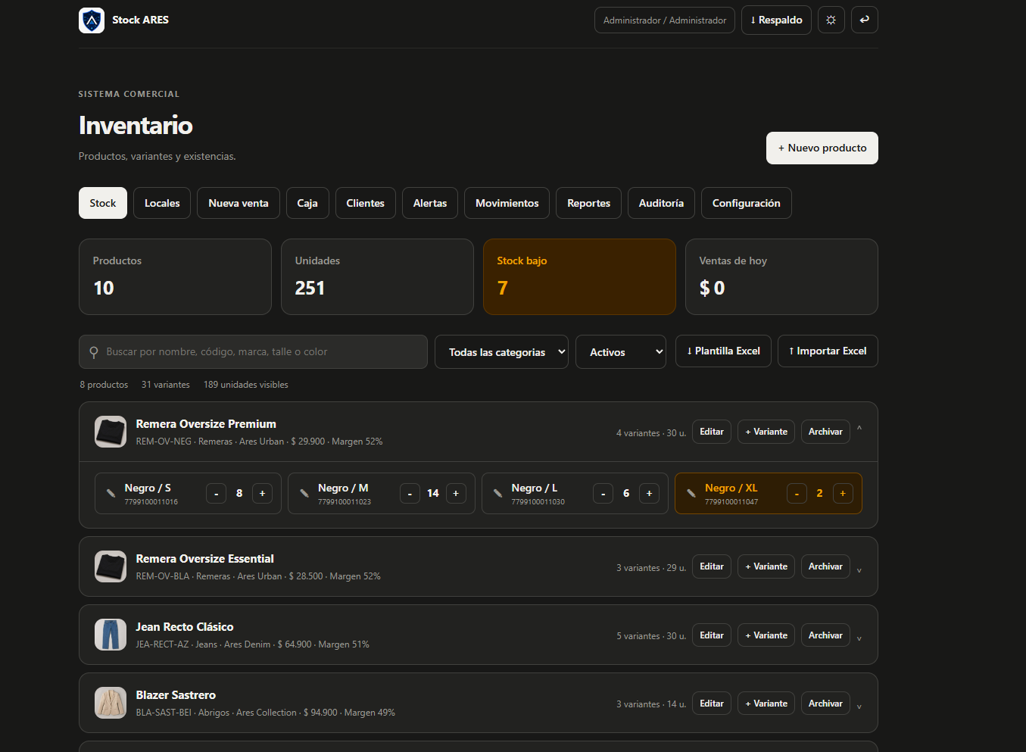Decrease Negro / M stock by one
Viewport: 1026px width, 752px height.
coord(410,494)
